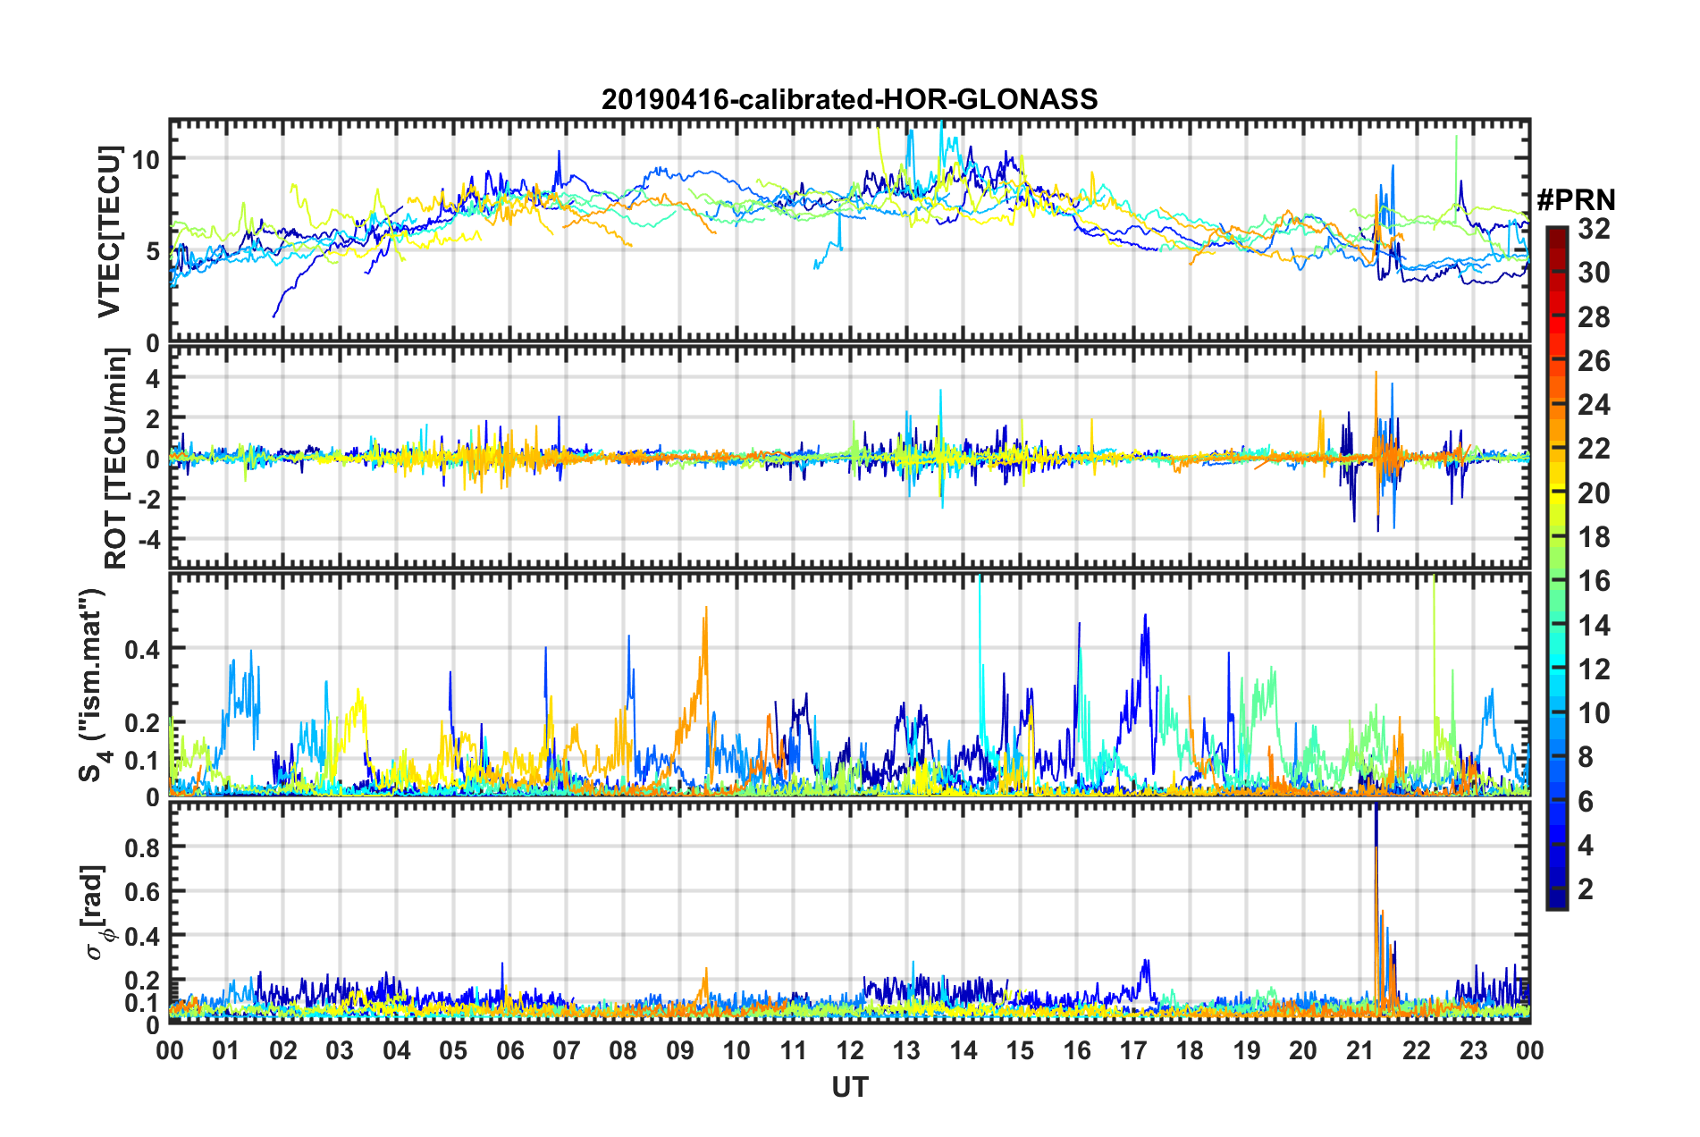Pick the orange band near colorbar value 24

(1556, 404)
